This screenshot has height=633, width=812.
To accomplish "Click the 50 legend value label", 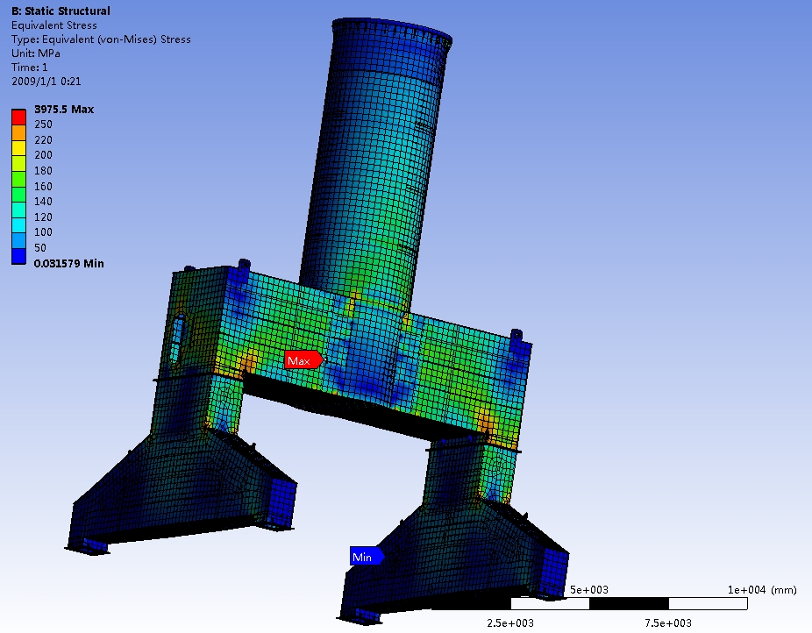I will point(40,248).
